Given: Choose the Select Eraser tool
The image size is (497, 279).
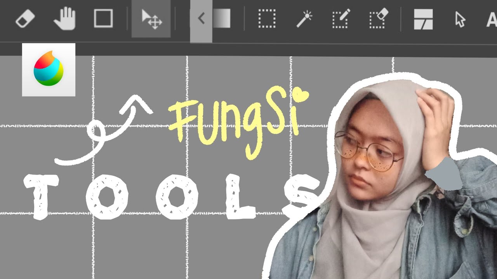Looking at the screenshot, I should (379, 19).
